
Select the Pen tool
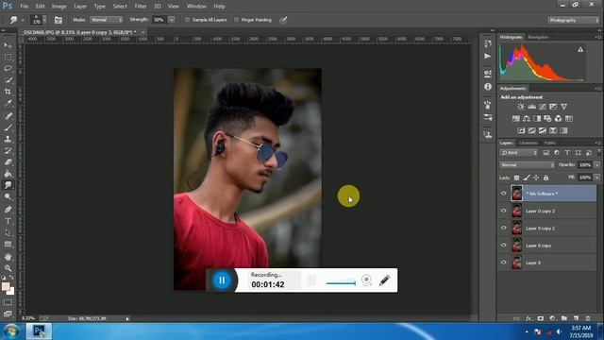click(8, 210)
